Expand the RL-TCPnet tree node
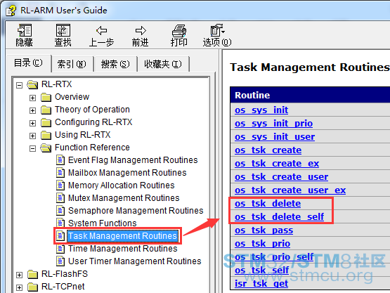This screenshot has height=293, width=390. 19,288
